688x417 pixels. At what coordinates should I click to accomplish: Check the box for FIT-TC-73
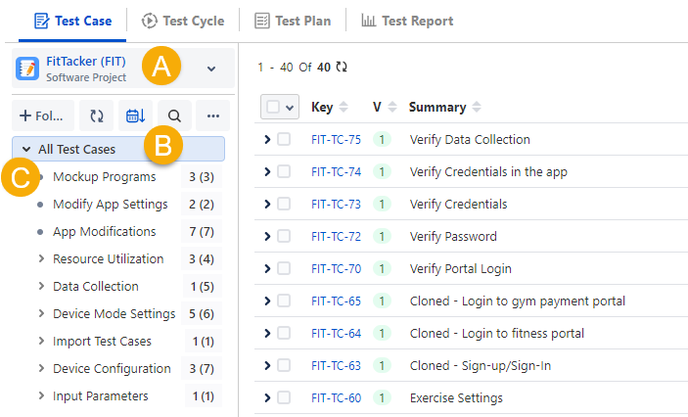point(284,204)
